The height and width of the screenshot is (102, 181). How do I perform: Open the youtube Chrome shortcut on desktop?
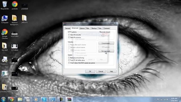(15, 5)
